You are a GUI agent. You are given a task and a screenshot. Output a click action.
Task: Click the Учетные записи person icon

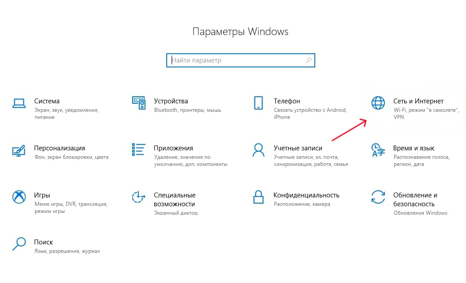(258, 150)
